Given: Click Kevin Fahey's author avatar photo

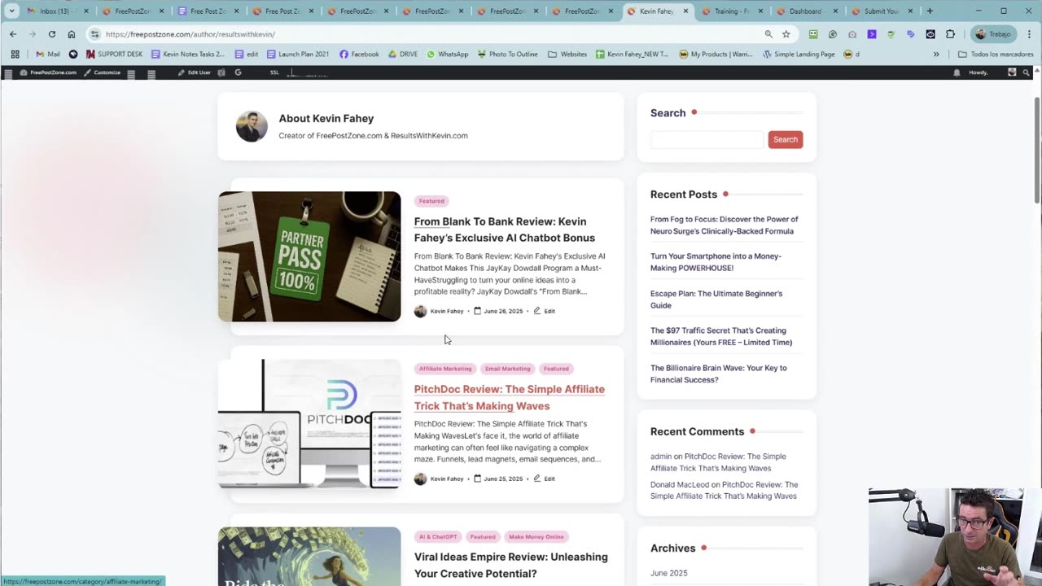Looking at the screenshot, I should [x=252, y=127].
